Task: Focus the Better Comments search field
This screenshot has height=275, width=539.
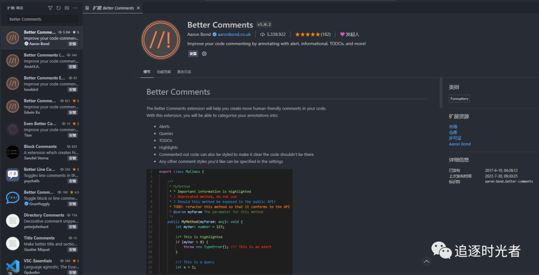Action: tap(43, 19)
